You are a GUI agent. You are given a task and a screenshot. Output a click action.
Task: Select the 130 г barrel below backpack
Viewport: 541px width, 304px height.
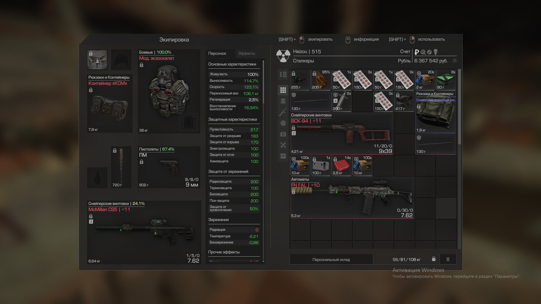click(x=436, y=144)
